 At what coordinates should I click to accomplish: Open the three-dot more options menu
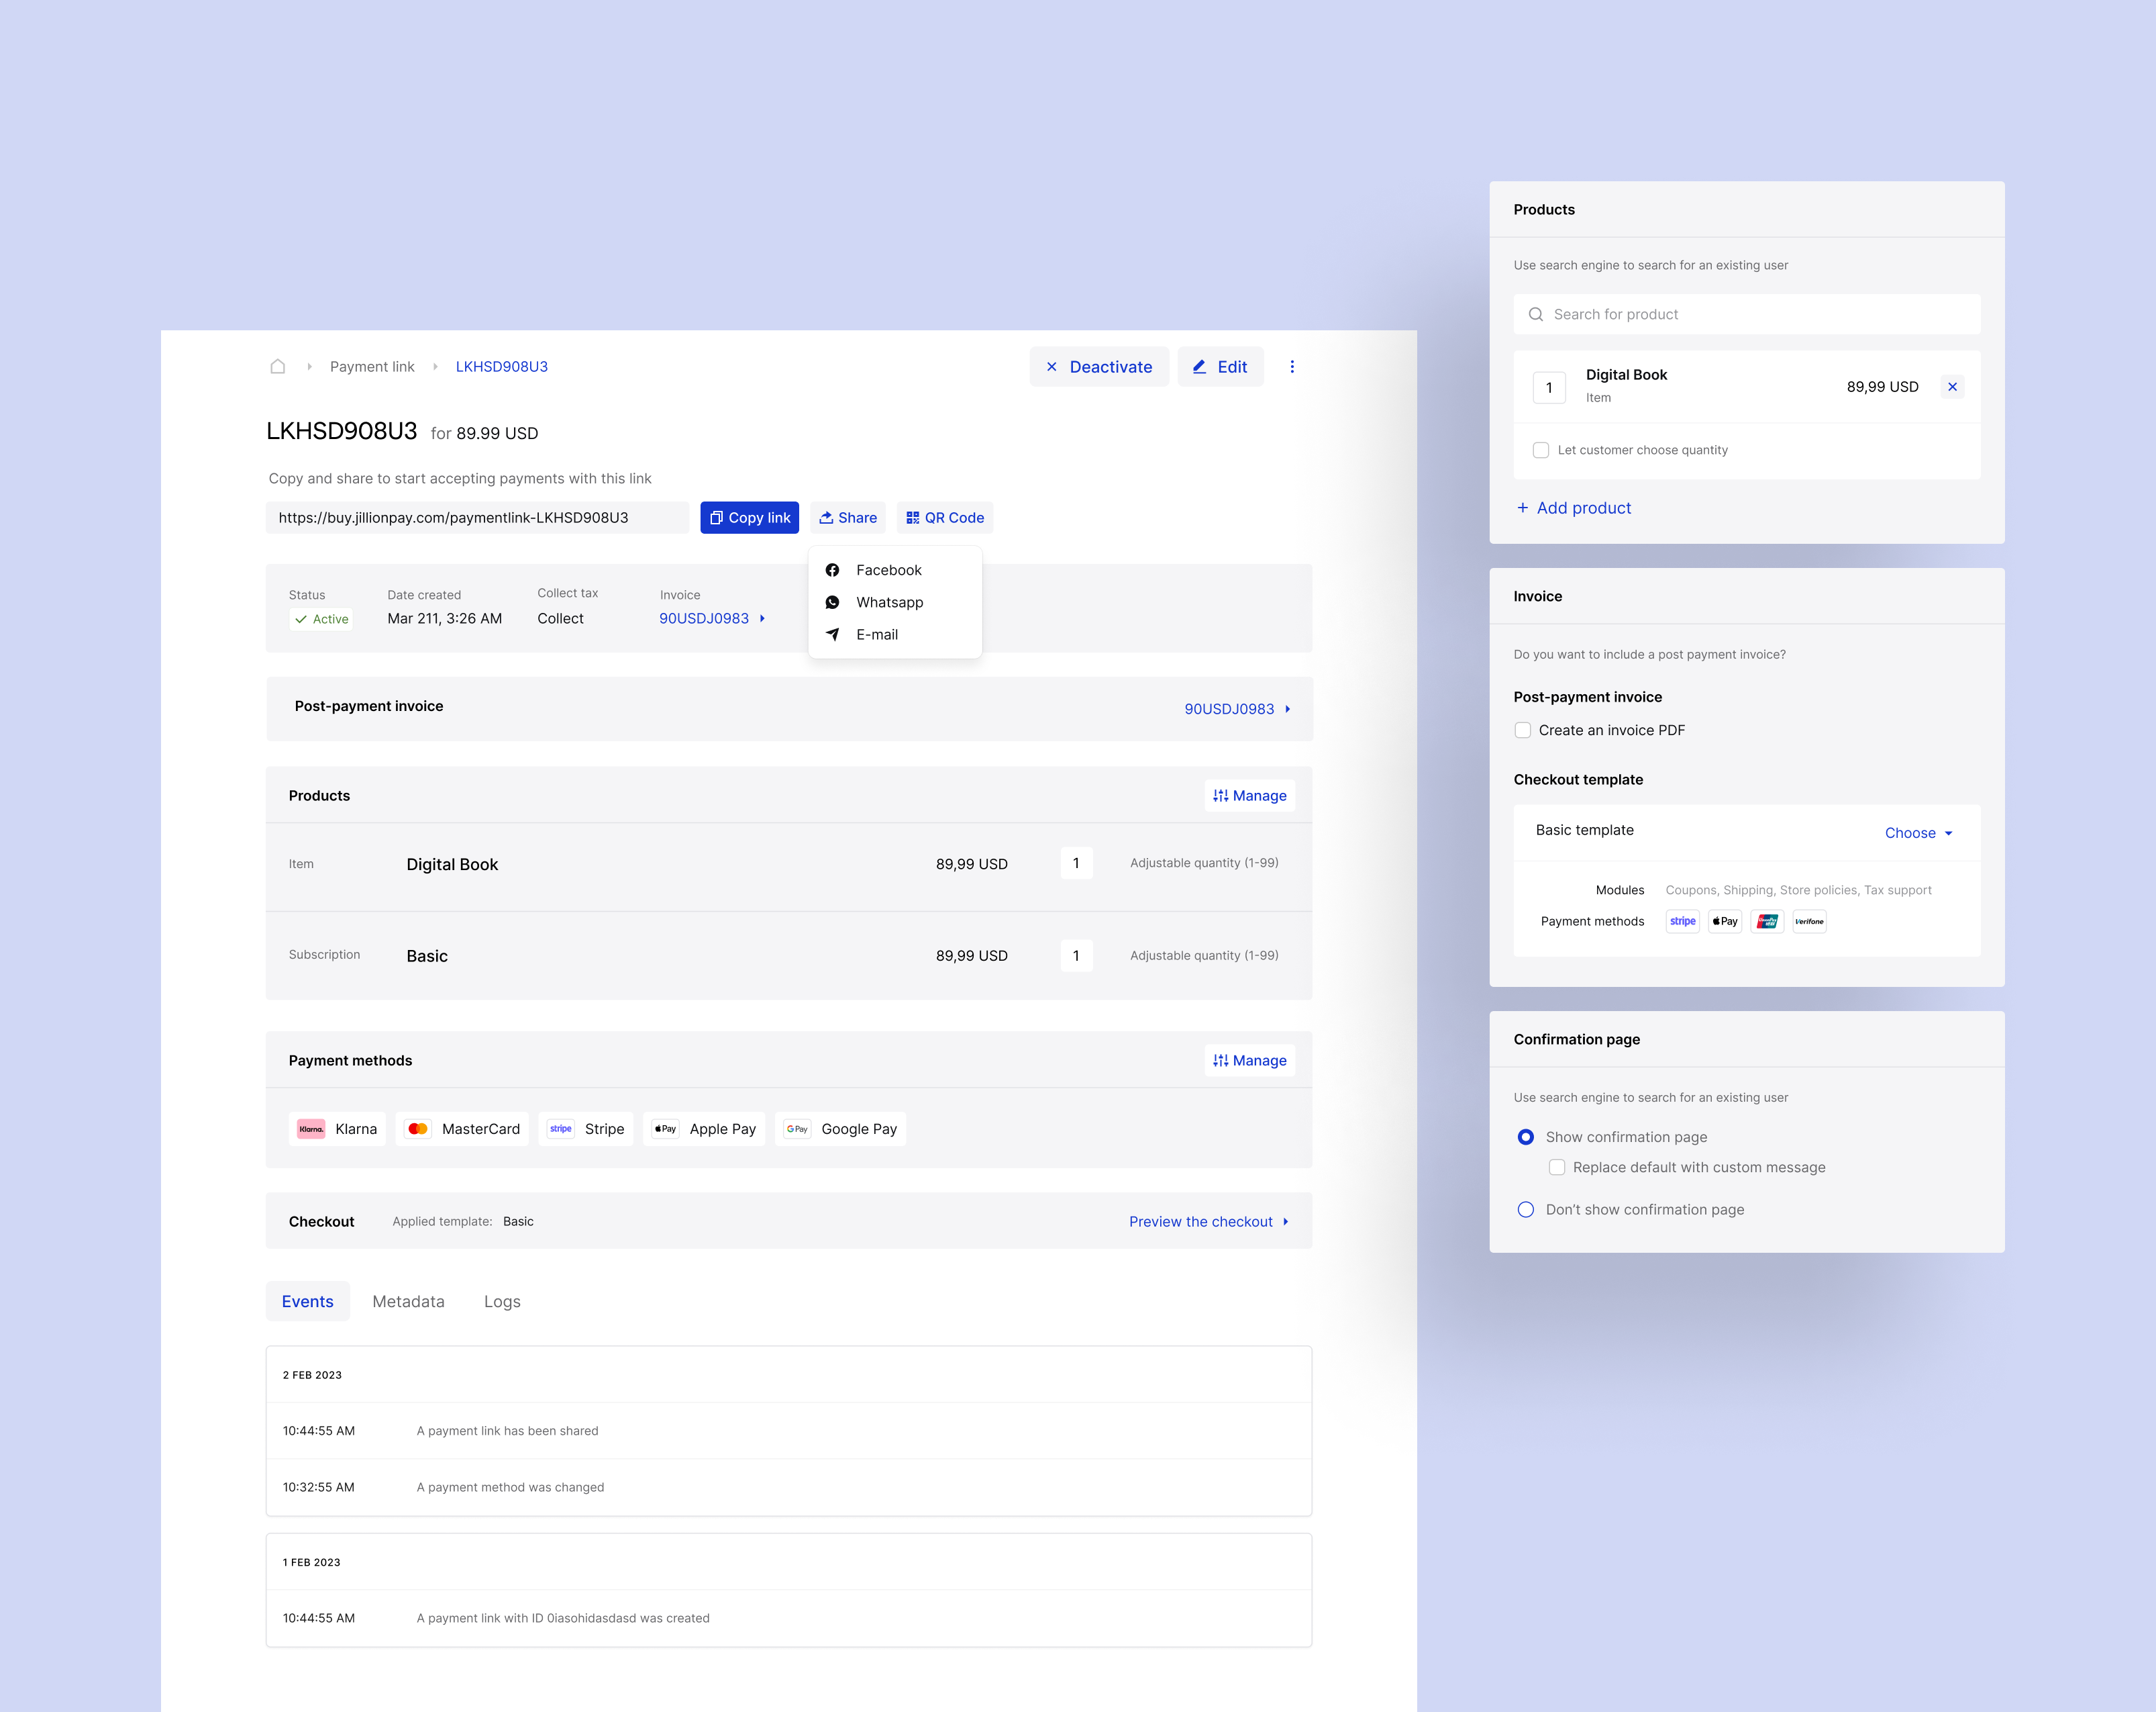pos(1292,366)
